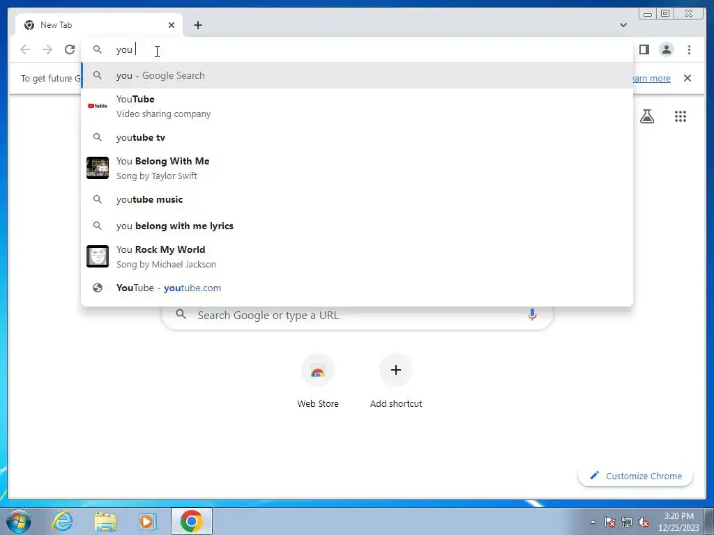Open the youtube.com URL suggestion
This screenshot has width=714, height=535.
tap(357, 288)
